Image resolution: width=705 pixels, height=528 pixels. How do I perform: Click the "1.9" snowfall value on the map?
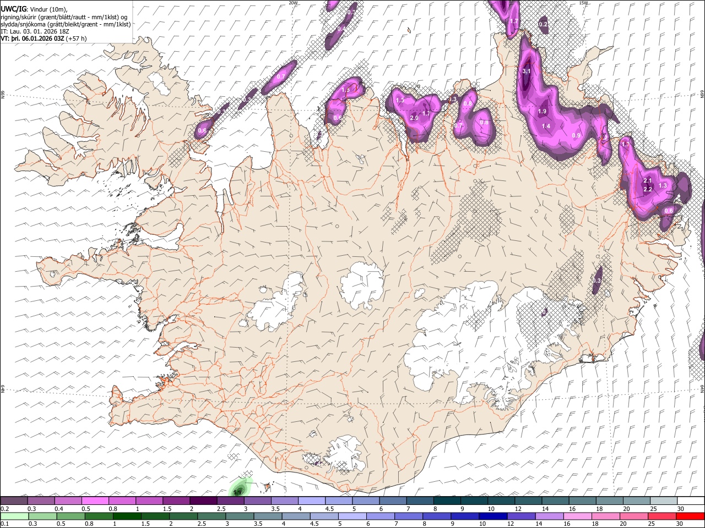click(x=542, y=112)
